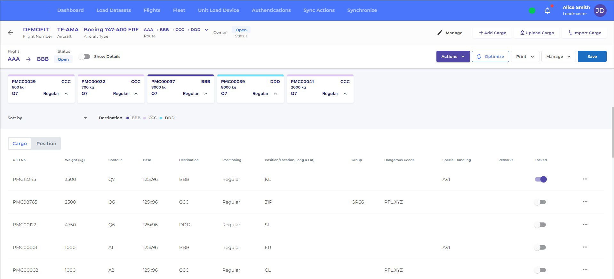Image resolution: width=614 pixels, height=279 pixels.
Task: Click the CCC destination legend dot
Action: point(145,118)
